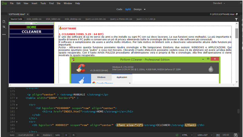Switch to Code view

pyautogui.click(x=119, y=9)
